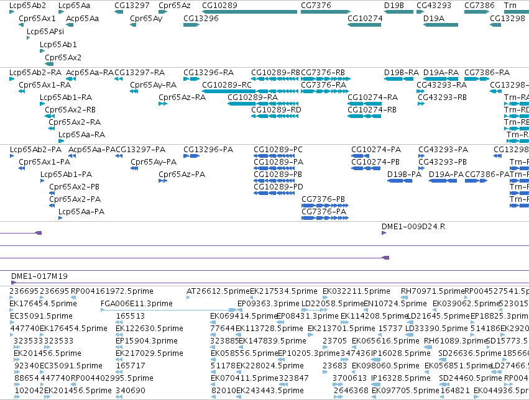Click EST EK032211.5prime
The image size is (529, 400).
pos(325,298)
